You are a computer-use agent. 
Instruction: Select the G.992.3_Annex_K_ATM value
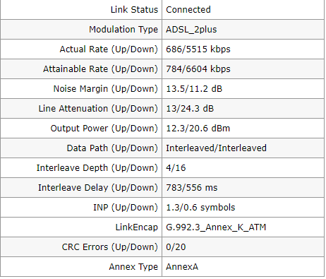click(216, 227)
